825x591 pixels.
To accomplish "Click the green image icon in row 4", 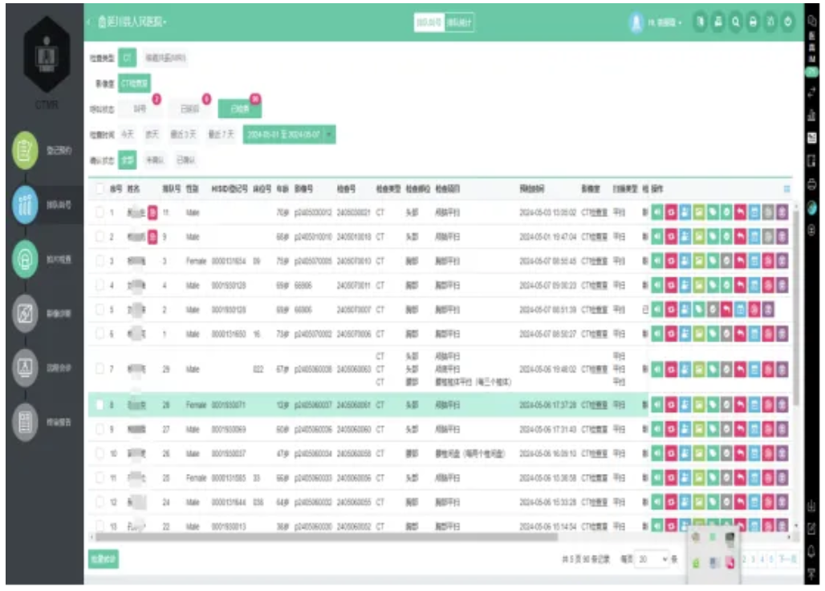I will click(698, 285).
